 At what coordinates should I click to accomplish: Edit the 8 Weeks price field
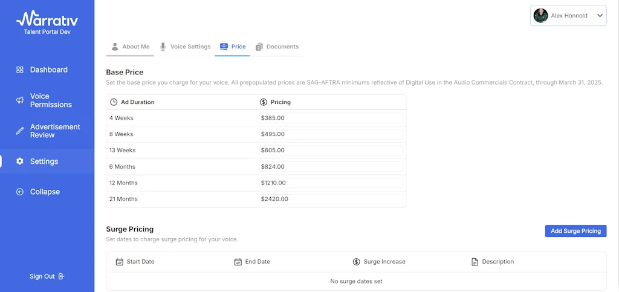pos(331,134)
